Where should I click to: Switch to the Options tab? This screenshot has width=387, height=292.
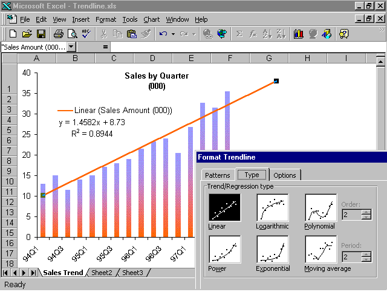click(x=285, y=175)
